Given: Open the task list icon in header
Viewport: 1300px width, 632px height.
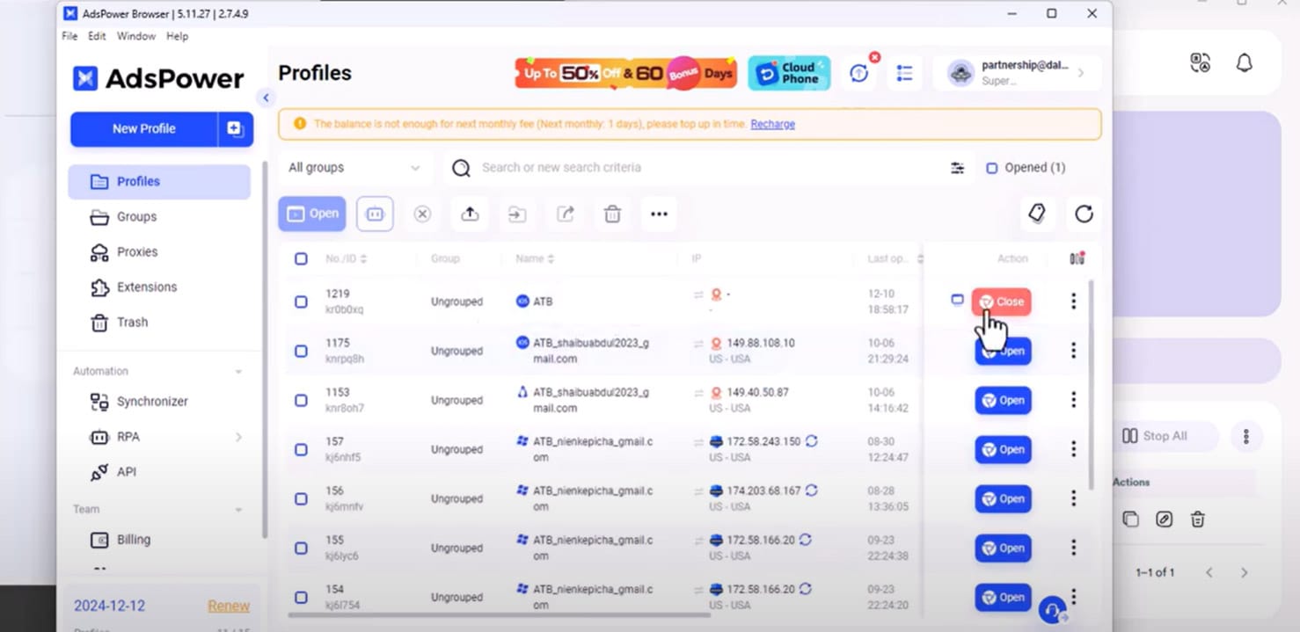Looking at the screenshot, I should tap(904, 73).
